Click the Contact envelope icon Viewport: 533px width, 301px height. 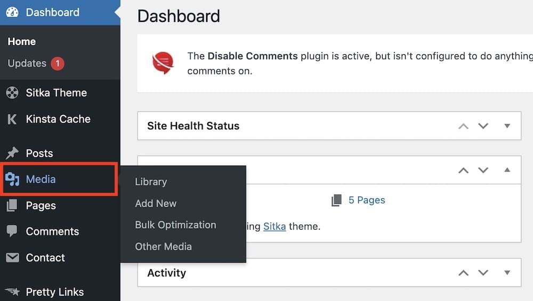[13, 257]
